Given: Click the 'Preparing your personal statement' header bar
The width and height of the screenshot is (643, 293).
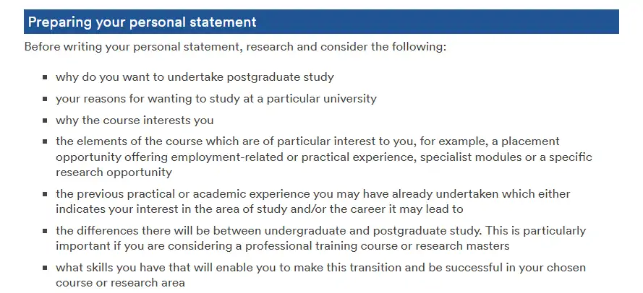Looking at the screenshot, I should coord(321,22).
